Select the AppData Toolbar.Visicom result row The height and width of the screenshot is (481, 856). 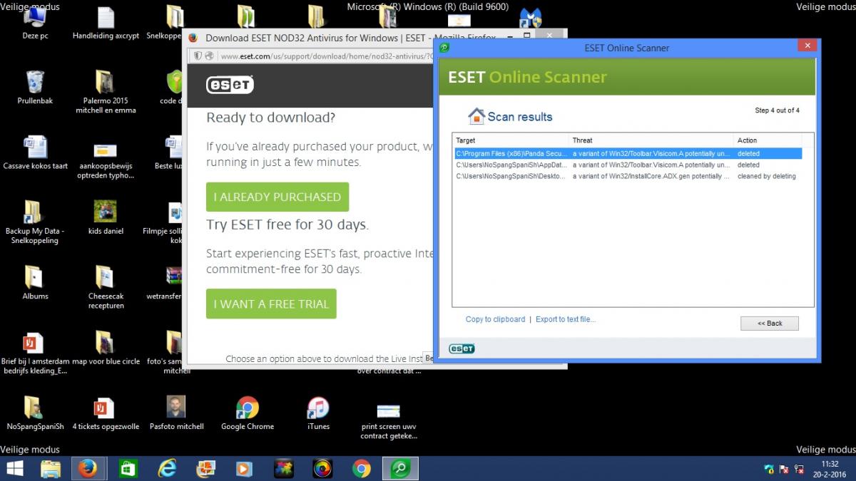628,165
